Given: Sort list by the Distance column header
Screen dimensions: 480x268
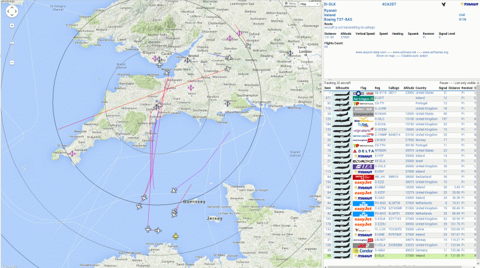Looking at the screenshot, I should [x=454, y=88].
